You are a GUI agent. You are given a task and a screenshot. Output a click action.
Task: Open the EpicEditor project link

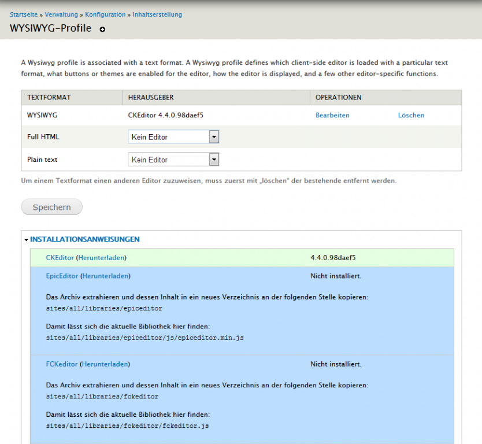62,276
